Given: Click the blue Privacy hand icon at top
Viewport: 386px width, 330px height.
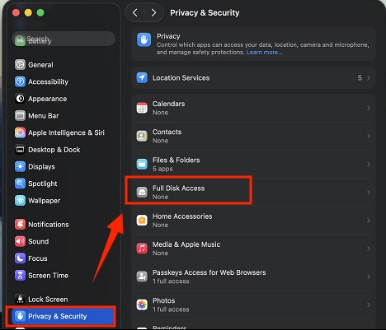Looking at the screenshot, I should (144, 40).
